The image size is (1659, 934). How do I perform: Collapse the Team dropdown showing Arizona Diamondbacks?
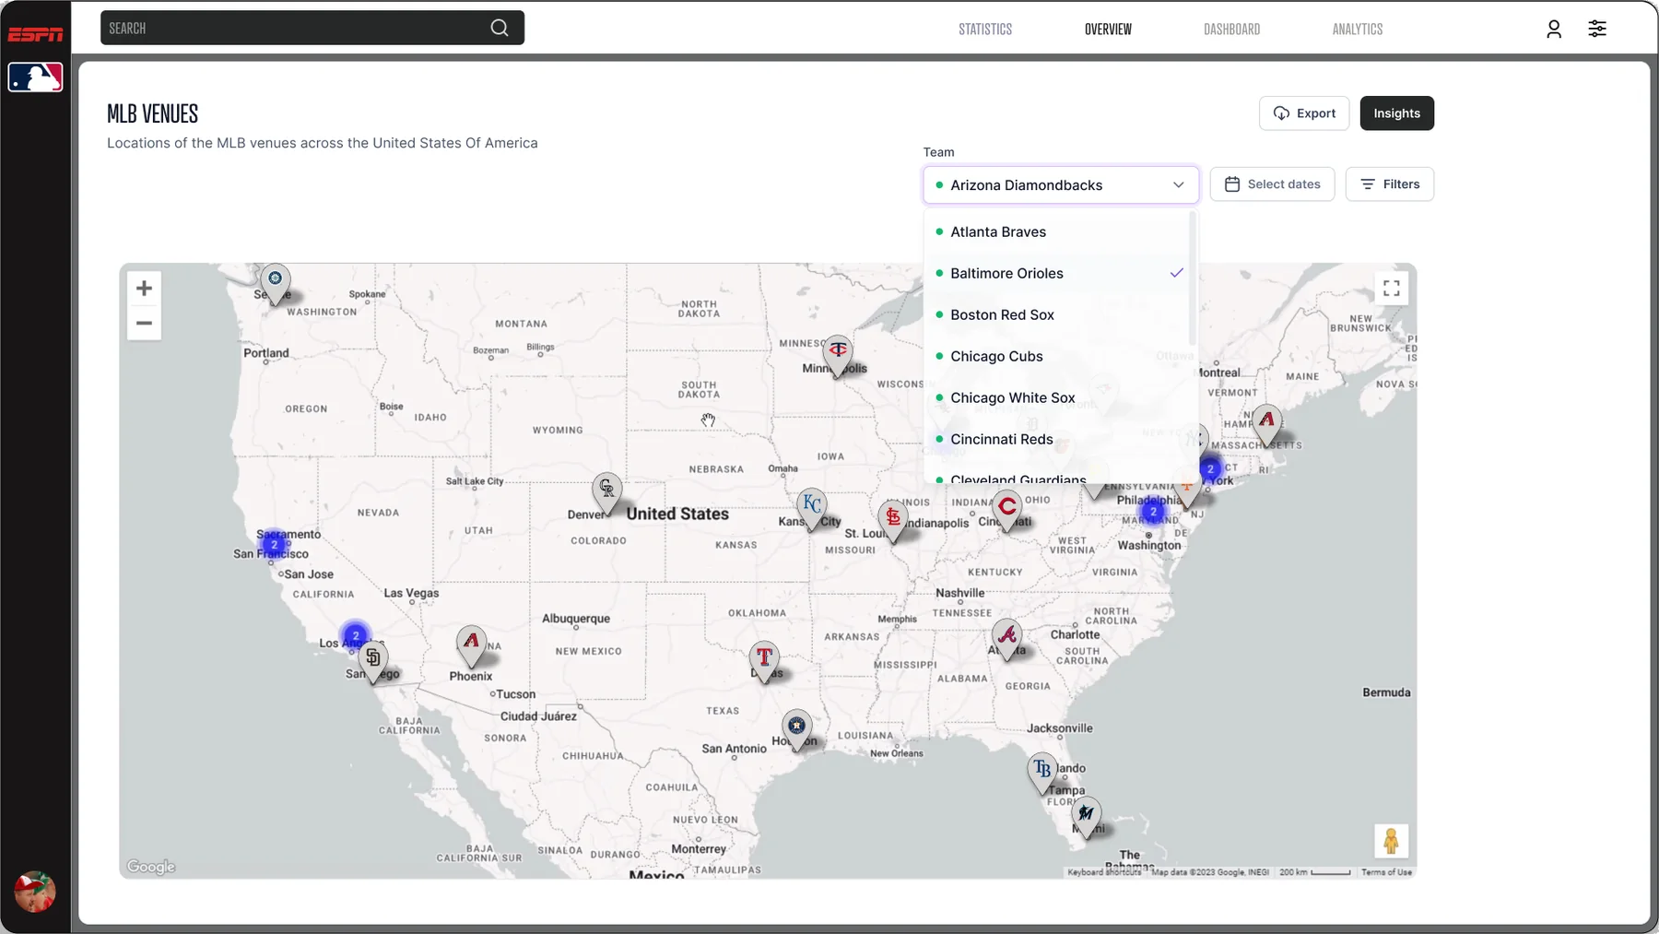pos(1061,184)
